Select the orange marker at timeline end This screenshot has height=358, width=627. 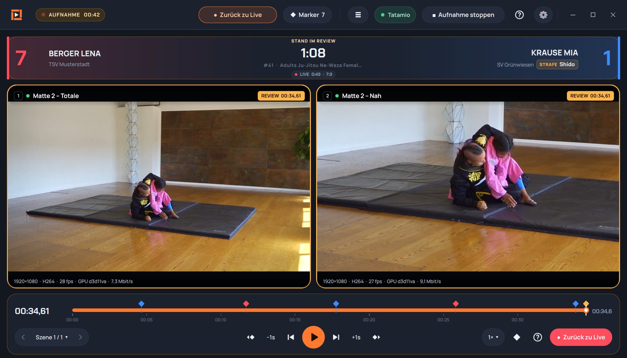point(586,303)
